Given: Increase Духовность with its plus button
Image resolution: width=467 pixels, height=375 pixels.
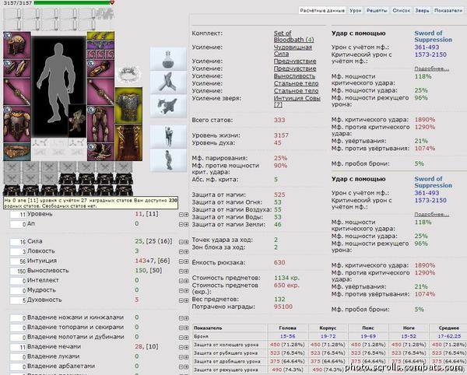Looking at the screenshot, I should click(x=186, y=300).
